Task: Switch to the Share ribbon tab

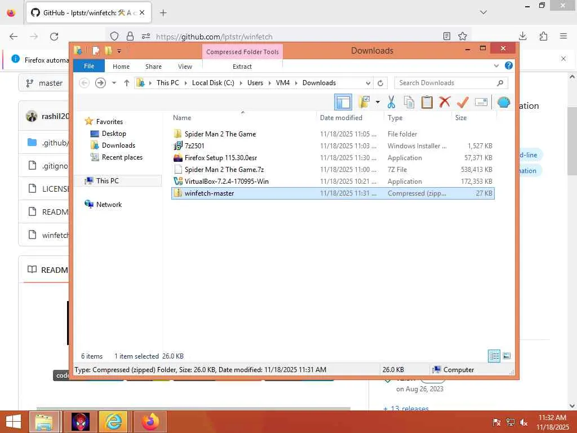Action: [153, 67]
